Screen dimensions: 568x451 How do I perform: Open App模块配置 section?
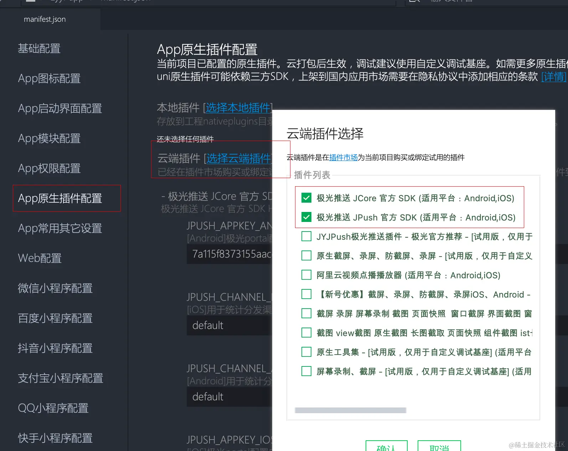click(x=49, y=138)
